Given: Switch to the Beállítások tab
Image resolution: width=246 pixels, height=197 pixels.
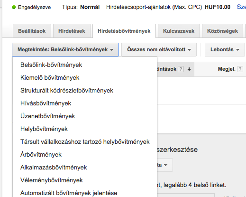Looking at the screenshot, I should tap(32, 31).
